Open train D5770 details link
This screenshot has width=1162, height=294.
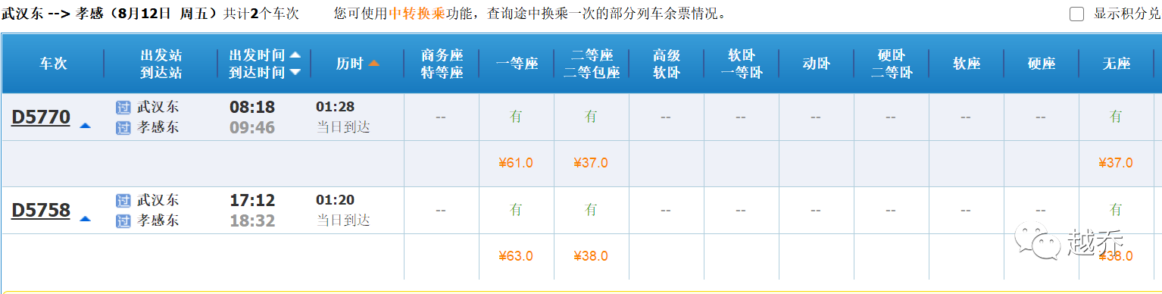point(41,117)
